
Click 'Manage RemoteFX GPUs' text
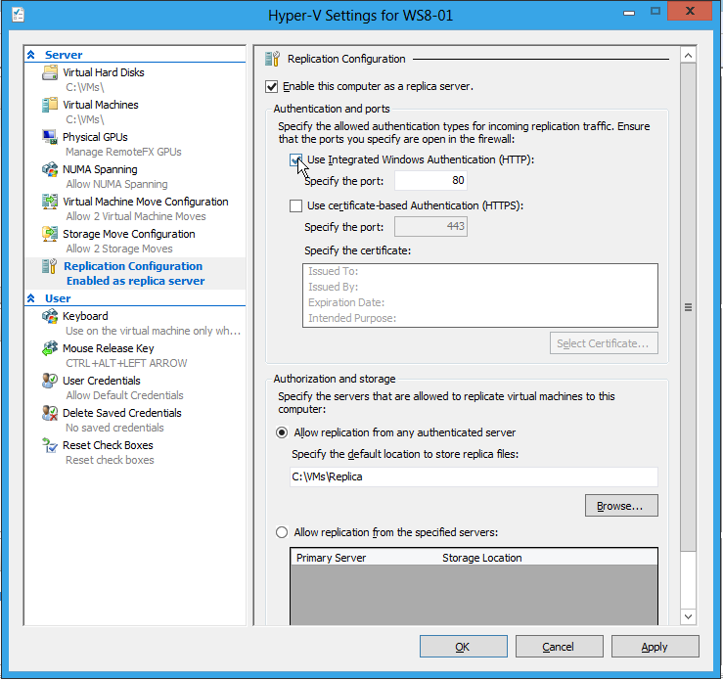click(123, 152)
